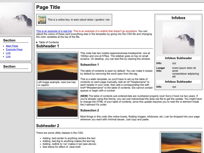Click the second 'Link' item in sidebar
The height and width of the screenshot is (153, 204).
8,56
